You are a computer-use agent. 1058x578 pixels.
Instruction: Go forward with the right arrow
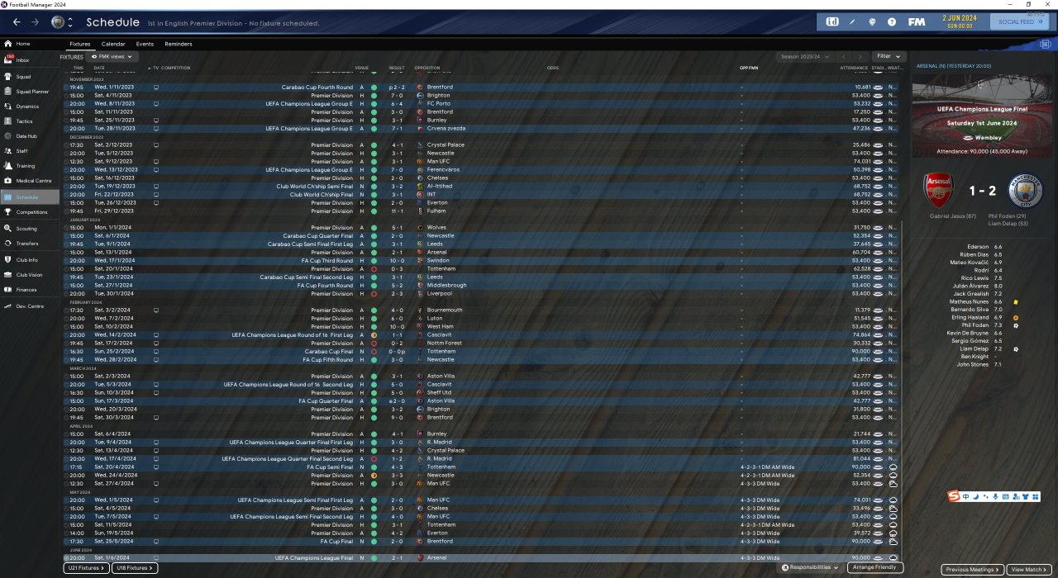click(x=35, y=21)
